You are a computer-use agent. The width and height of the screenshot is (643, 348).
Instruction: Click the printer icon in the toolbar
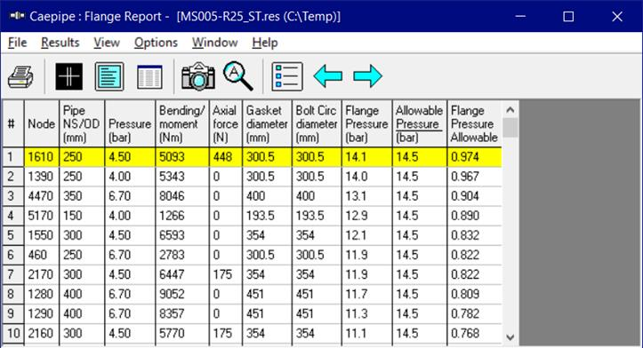[x=21, y=76]
